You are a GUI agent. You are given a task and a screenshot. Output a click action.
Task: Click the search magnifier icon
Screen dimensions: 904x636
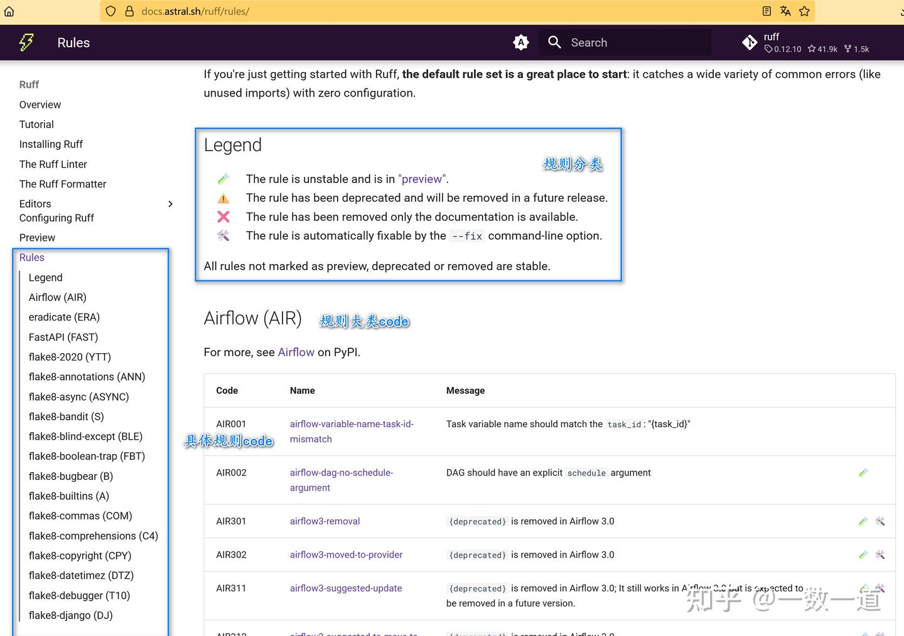click(554, 42)
